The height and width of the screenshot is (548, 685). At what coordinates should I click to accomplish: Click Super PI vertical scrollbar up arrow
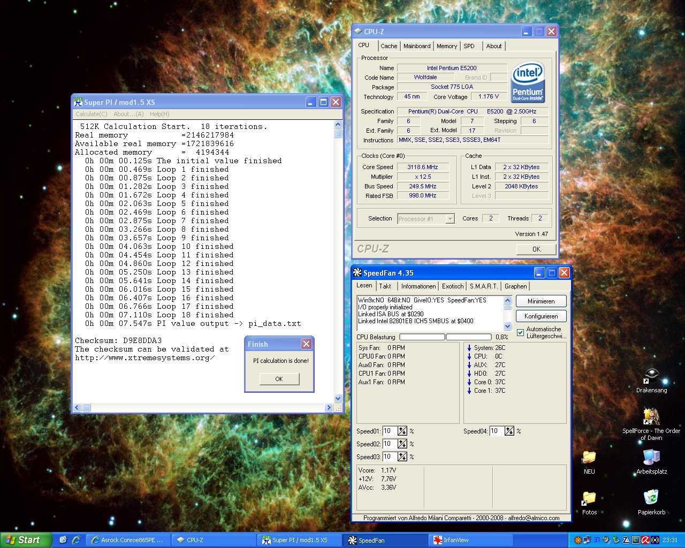[x=338, y=125]
